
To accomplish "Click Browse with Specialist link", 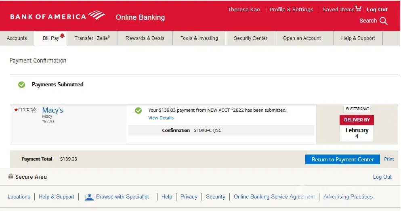I will pyautogui.click(x=122, y=197).
